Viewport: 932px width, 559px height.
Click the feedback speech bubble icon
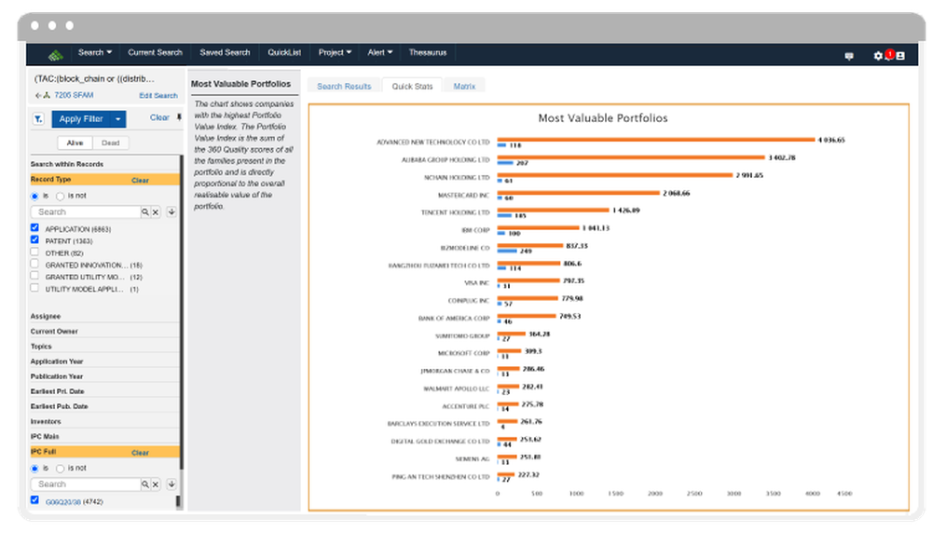849,56
